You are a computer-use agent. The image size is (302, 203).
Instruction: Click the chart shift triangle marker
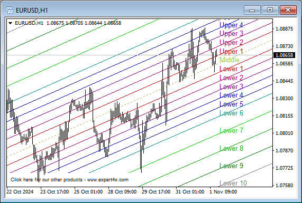(x=219, y=20)
